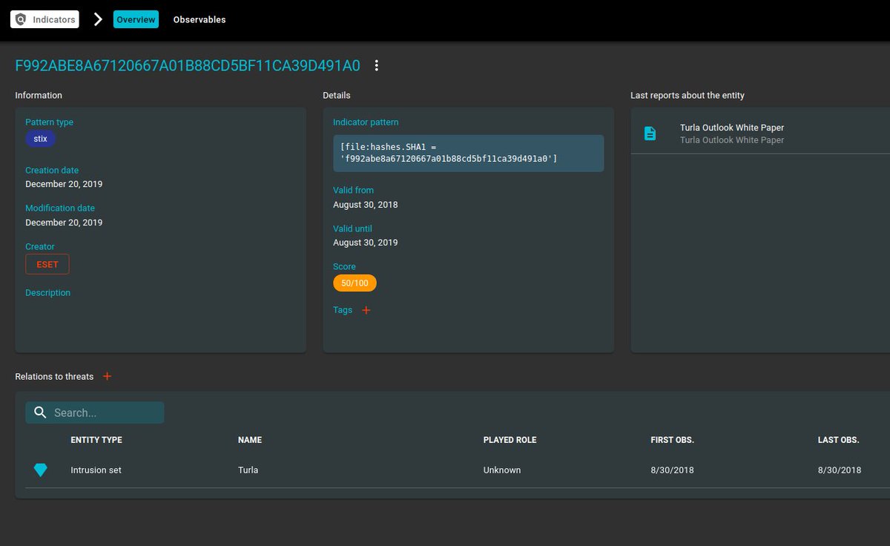Add a tag with plus icon

(x=366, y=310)
